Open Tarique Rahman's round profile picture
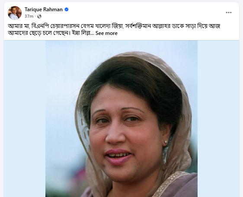 pyautogui.click(x=15, y=13)
